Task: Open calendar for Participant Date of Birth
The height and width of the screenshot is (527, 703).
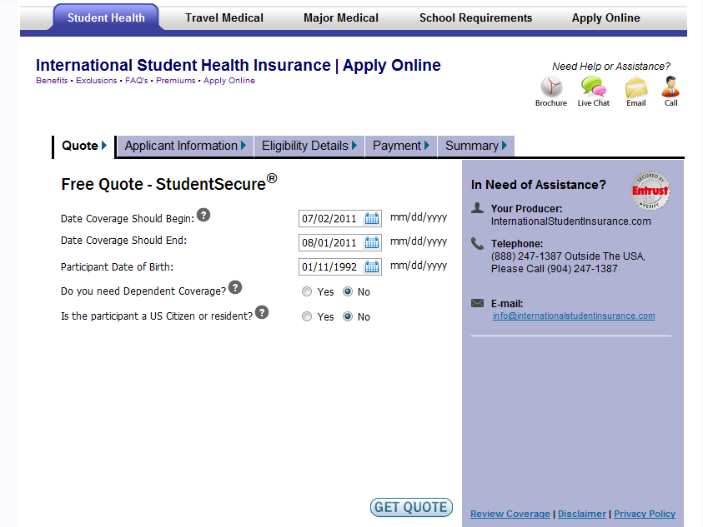Action: [x=372, y=267]
